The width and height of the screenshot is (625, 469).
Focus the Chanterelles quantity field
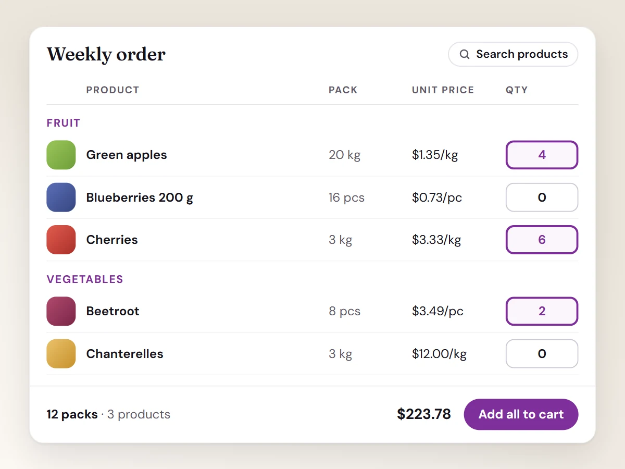pyautogui.click(x=542, y=354)
